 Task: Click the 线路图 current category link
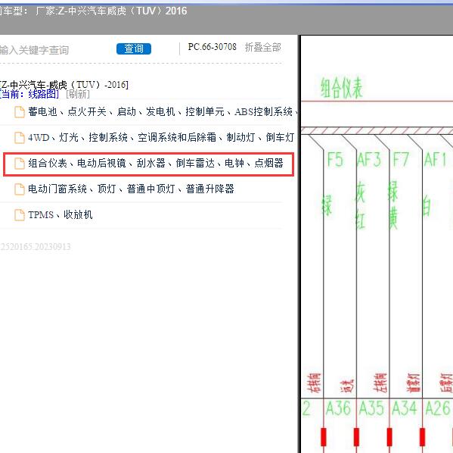pyautogui.click(x=43, y=94)
